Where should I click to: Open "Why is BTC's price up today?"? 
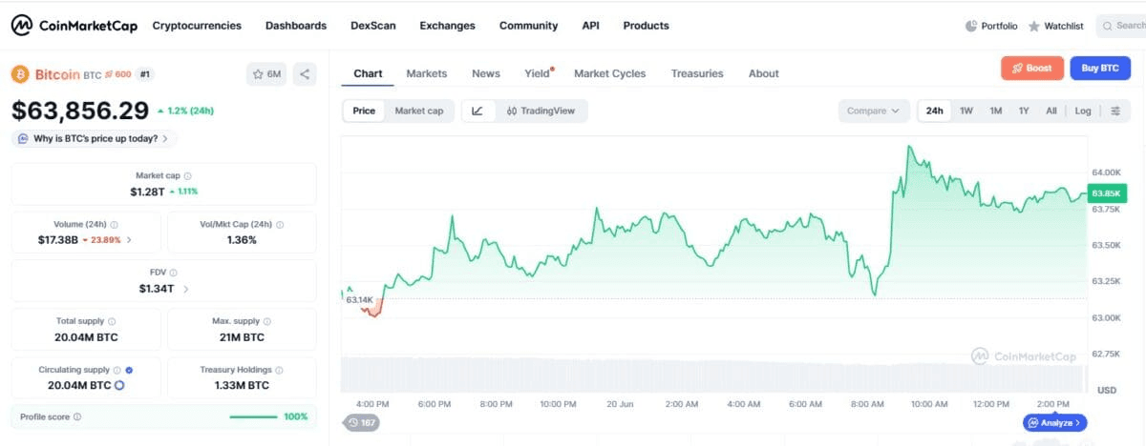pos(94,138)
